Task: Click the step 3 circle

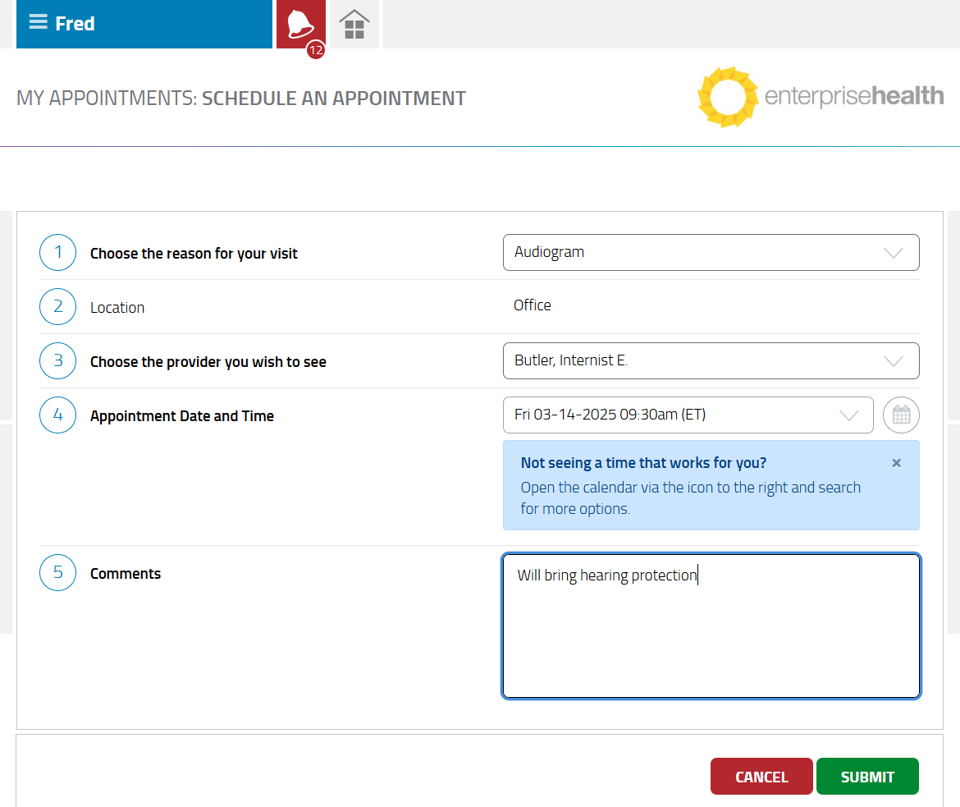Action: (x=57, y=361)
